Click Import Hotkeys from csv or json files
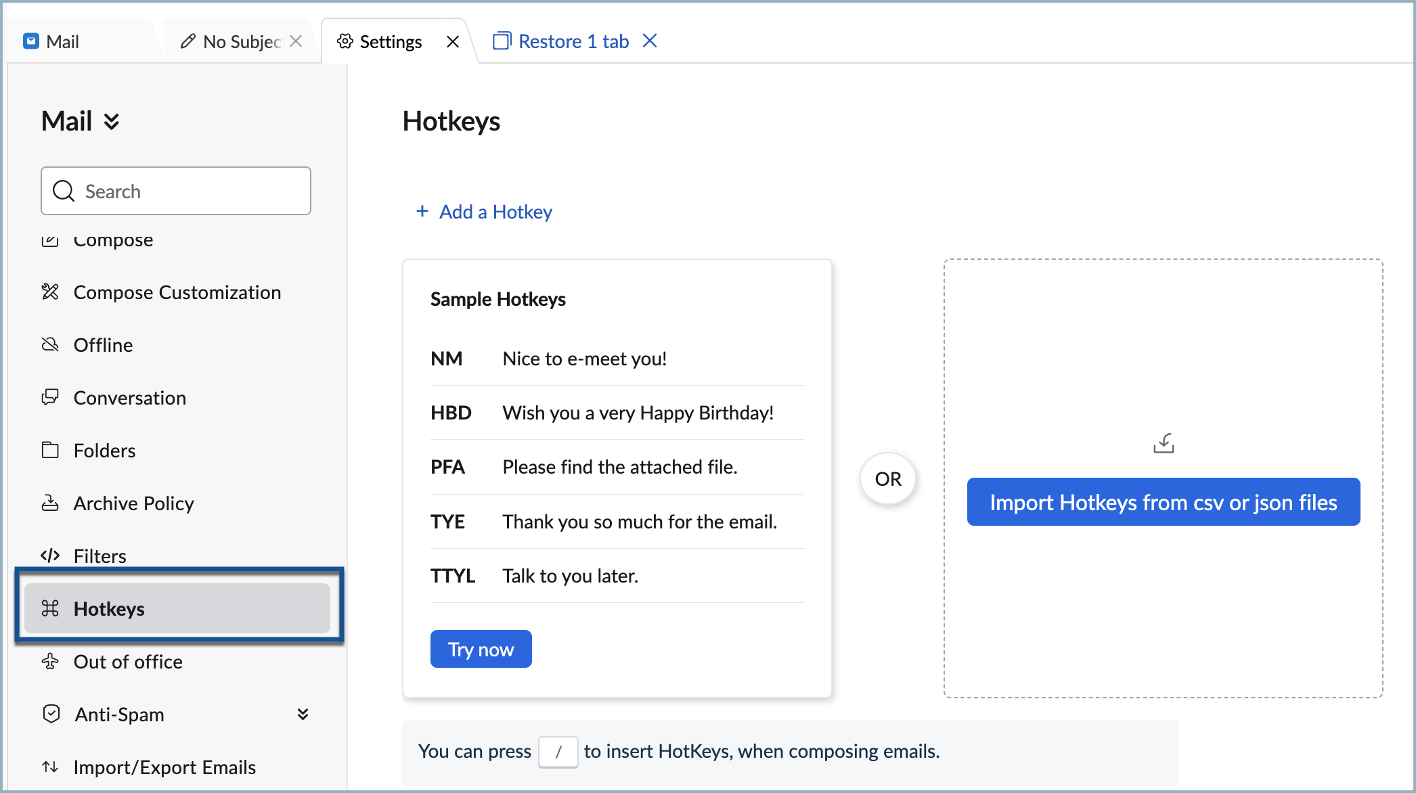 click(x=1163, y=502)
